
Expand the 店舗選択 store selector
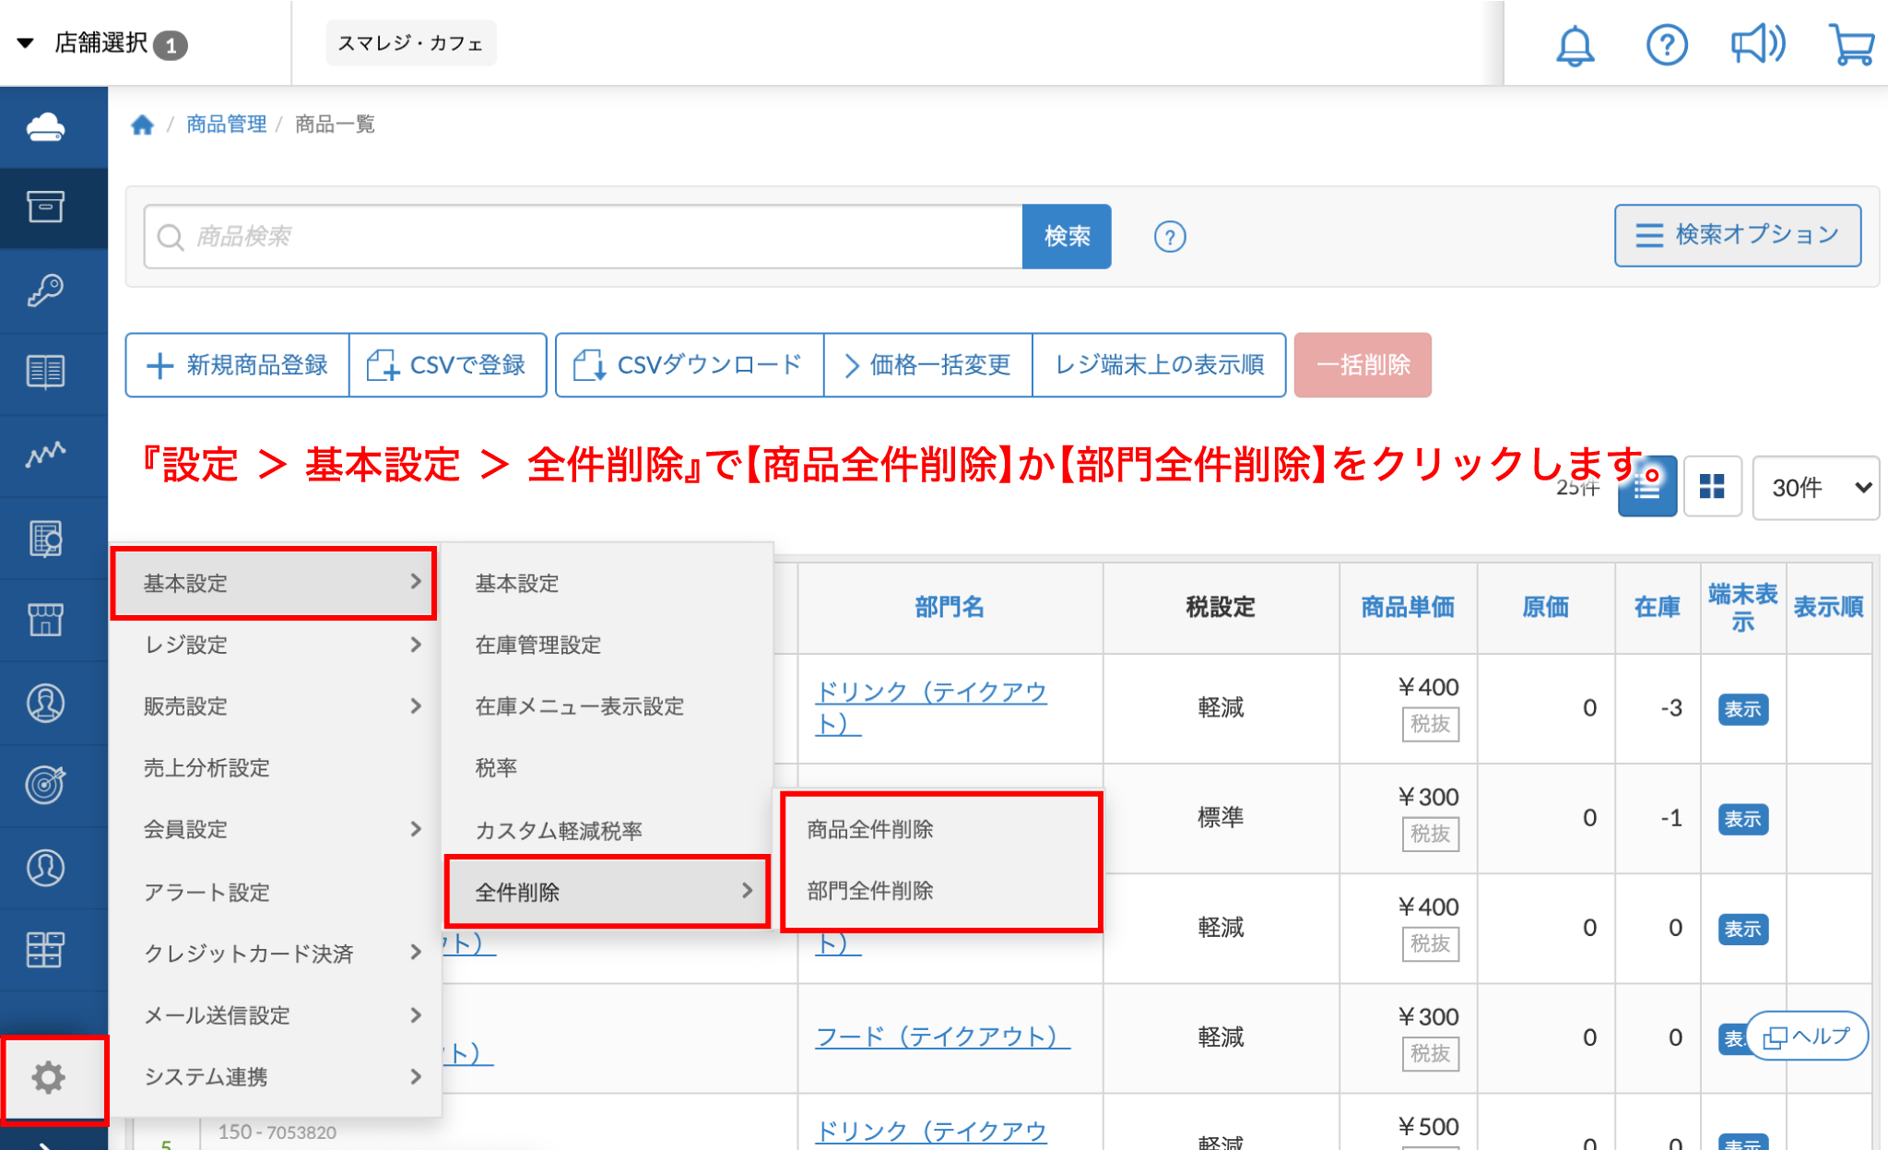point(101,43)
